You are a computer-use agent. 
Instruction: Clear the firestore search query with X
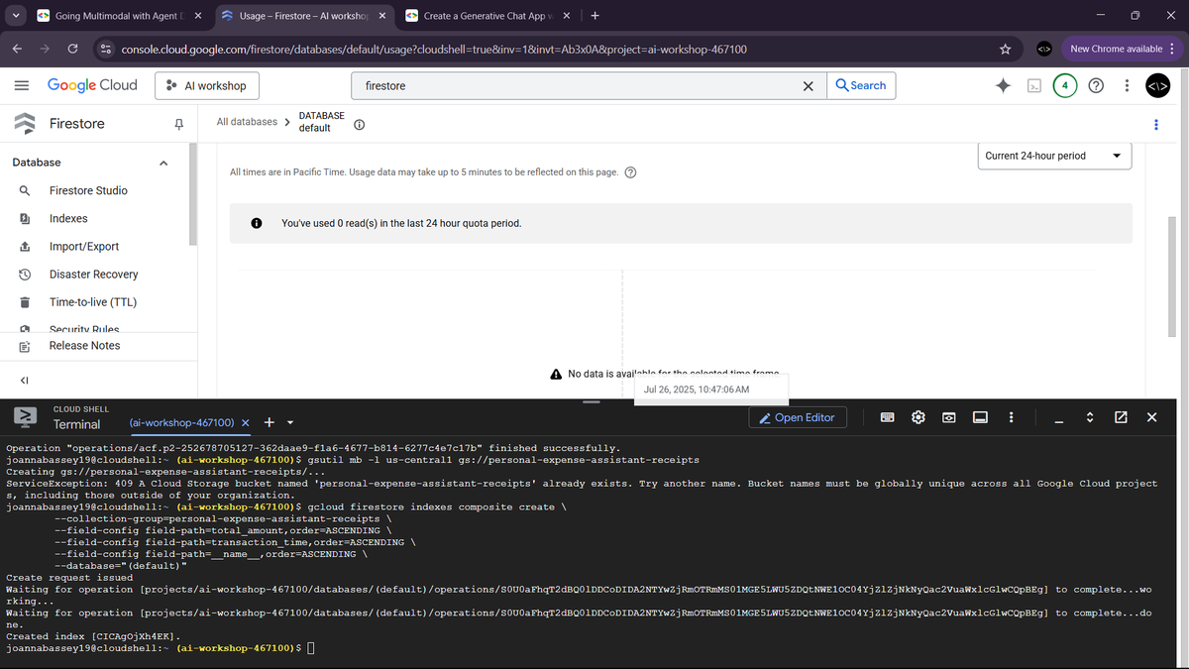[809, 86]
